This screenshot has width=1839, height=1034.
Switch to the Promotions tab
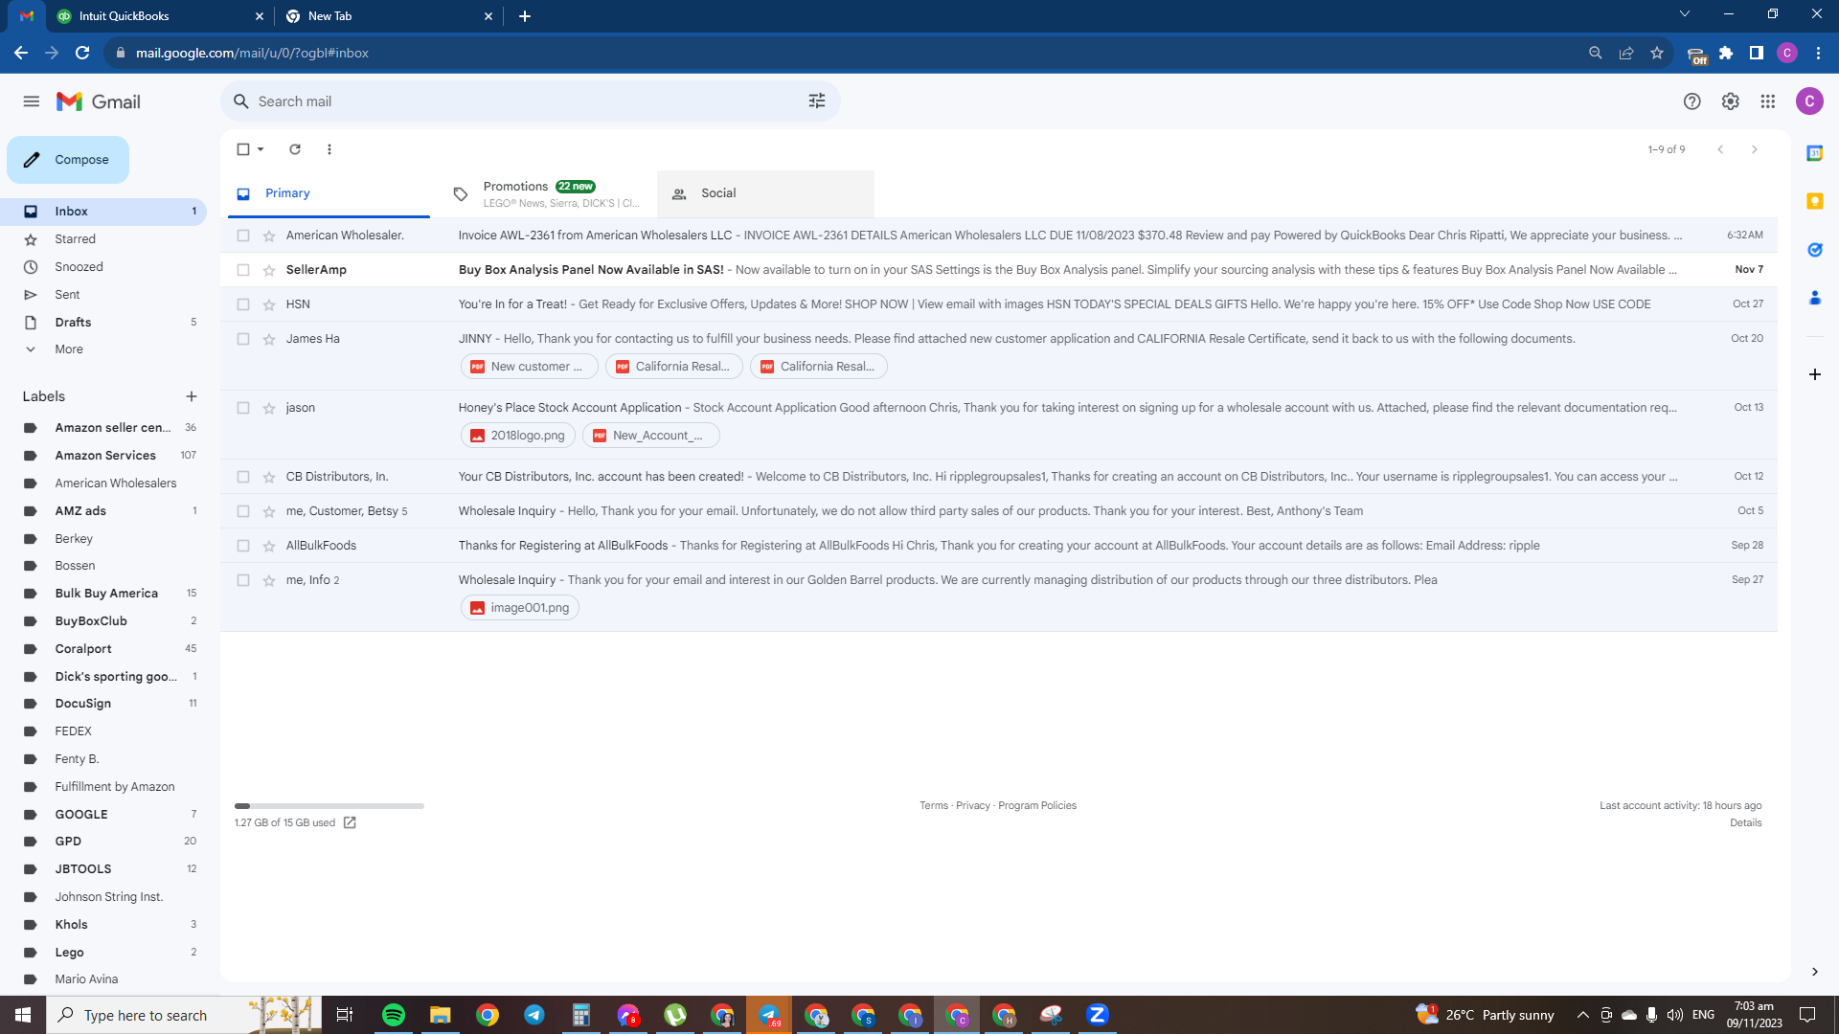coord(548,193)
